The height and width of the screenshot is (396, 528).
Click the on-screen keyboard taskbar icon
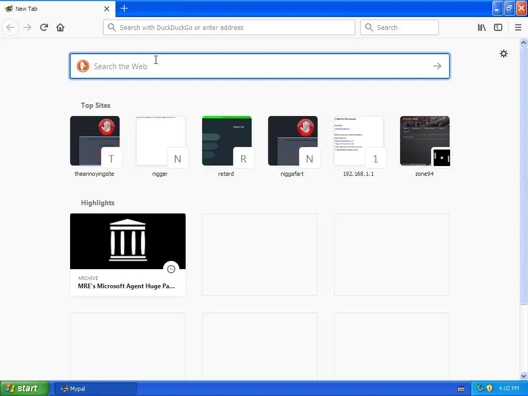pyautogui.click(x=461, y=389)
